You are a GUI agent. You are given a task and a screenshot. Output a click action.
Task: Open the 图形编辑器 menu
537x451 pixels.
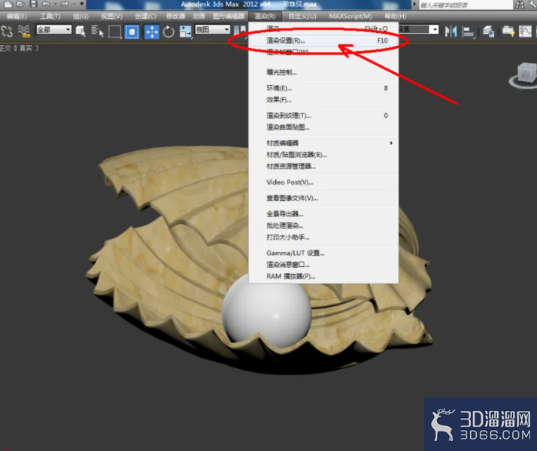(x=229, y=16)
